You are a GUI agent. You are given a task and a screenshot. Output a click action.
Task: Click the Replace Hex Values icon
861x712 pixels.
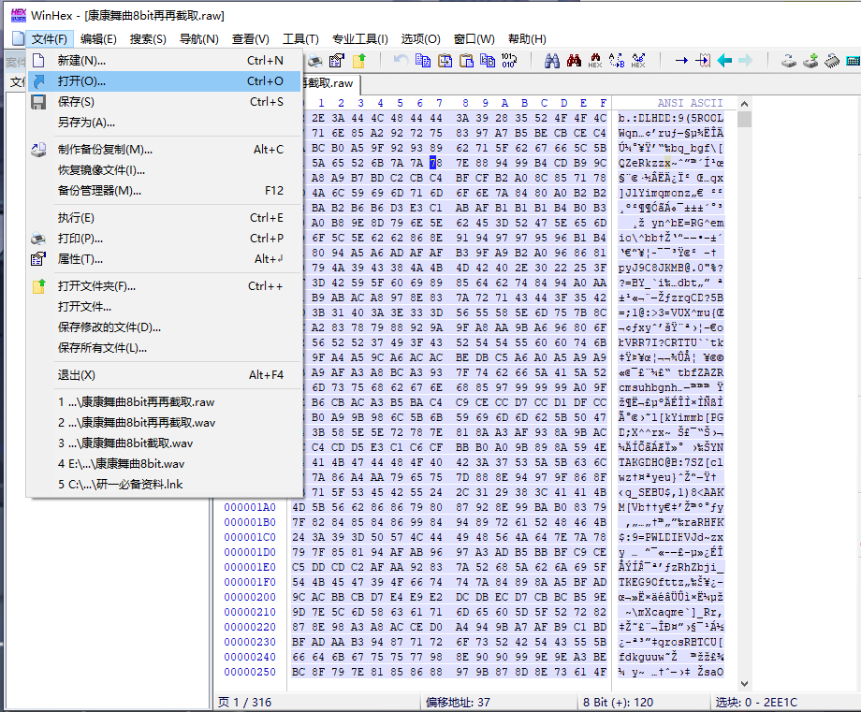coord(638,61)
